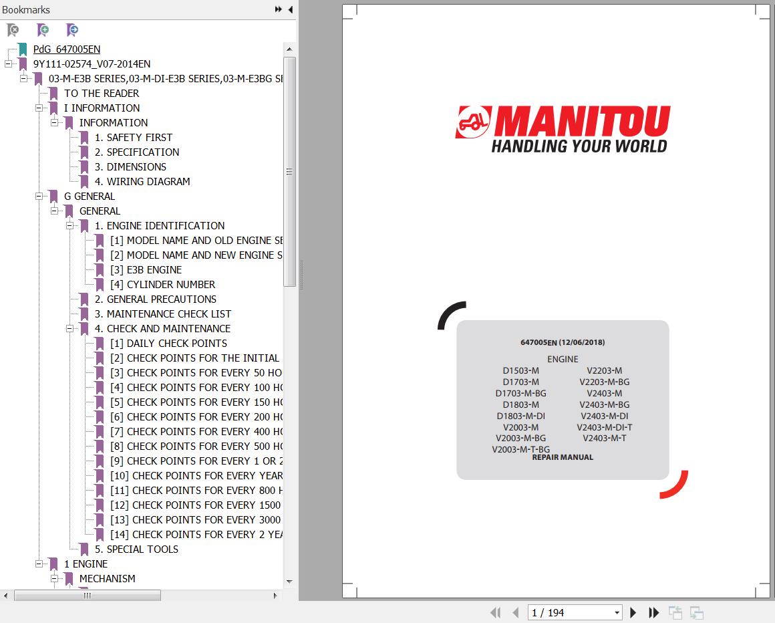Click the bookmark icon beside [4] CYLINDER NUMBER
775x623 pixels.
[x=100, y=284]
